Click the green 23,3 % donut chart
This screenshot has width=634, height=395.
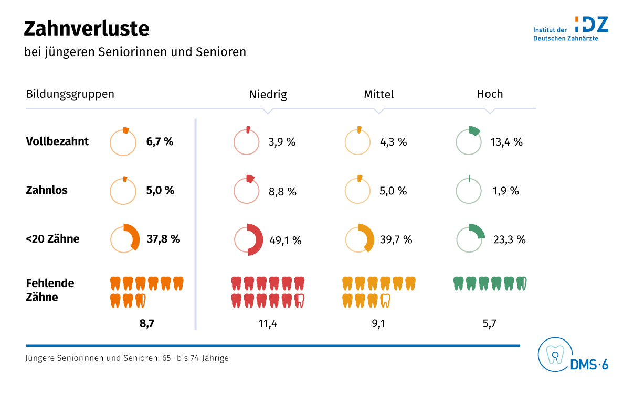click(x=469, y=239)
